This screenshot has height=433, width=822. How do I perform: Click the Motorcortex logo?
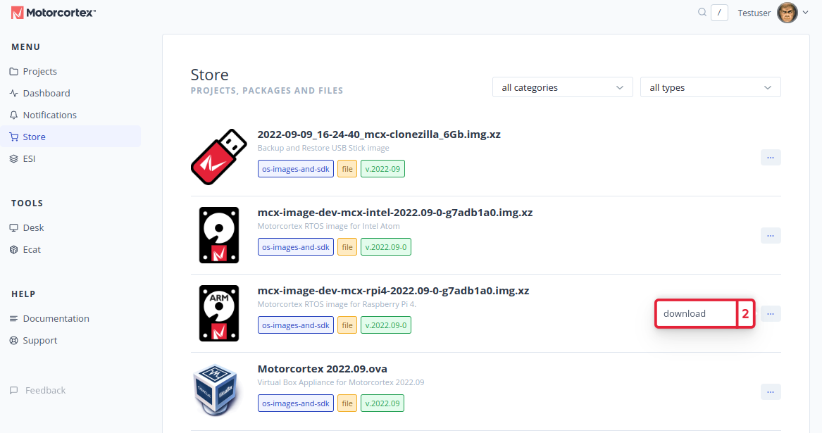click(x=54, y=13)
